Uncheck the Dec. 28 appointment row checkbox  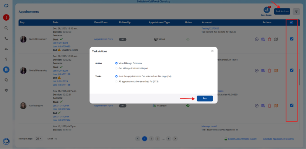[292, 39]
